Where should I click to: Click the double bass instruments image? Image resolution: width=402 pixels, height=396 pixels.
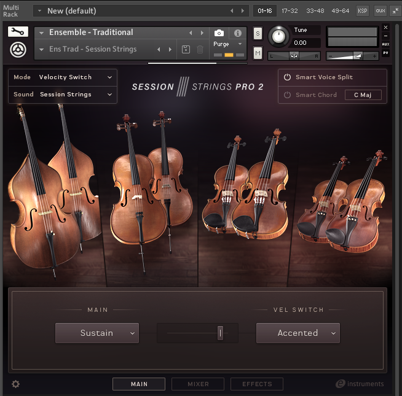pyautogui.click(x=54, y=192)
